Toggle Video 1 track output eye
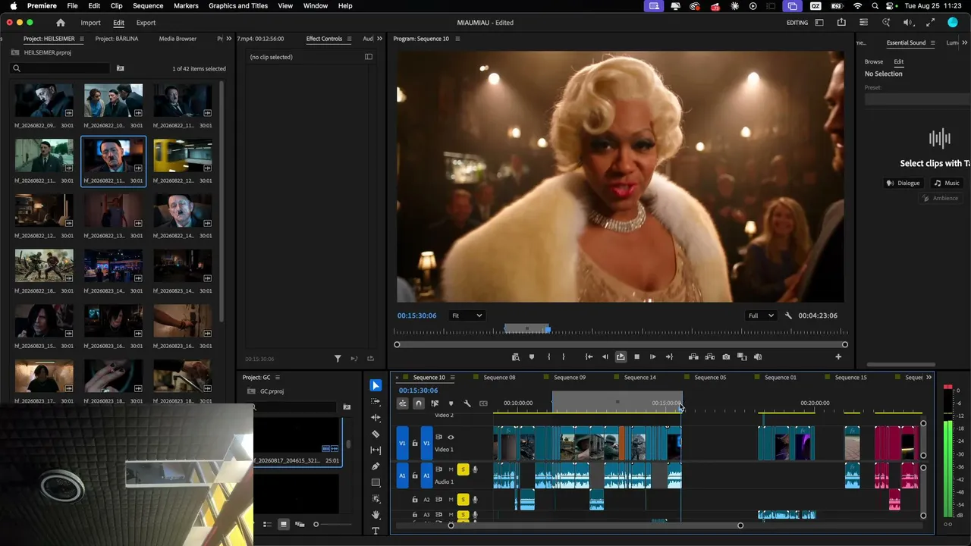 tap(451, 437)
